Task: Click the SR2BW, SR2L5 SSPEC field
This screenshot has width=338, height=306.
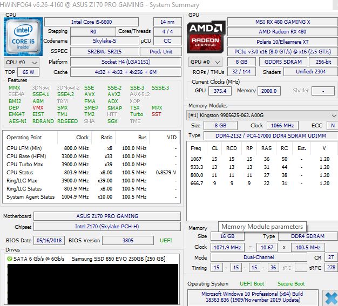Action: click(105, 52)
